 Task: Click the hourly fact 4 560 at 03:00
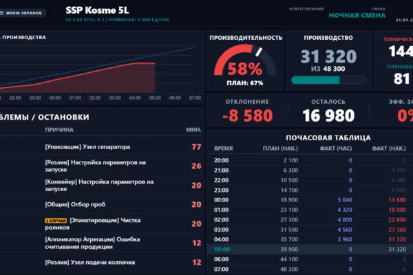click(x=345, y=230)
